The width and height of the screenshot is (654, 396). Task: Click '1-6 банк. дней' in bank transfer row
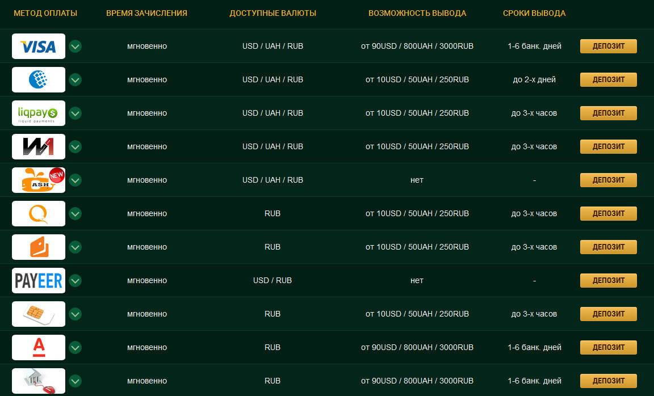click(x=534, y=381)
